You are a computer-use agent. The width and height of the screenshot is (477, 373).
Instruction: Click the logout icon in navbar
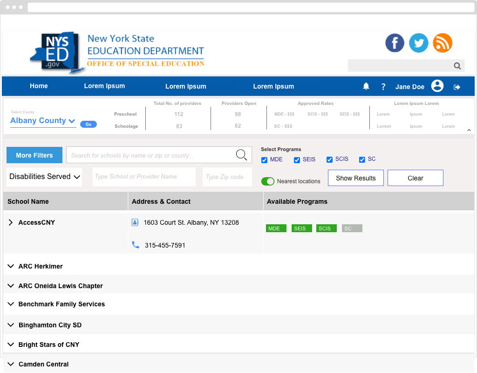457,87
